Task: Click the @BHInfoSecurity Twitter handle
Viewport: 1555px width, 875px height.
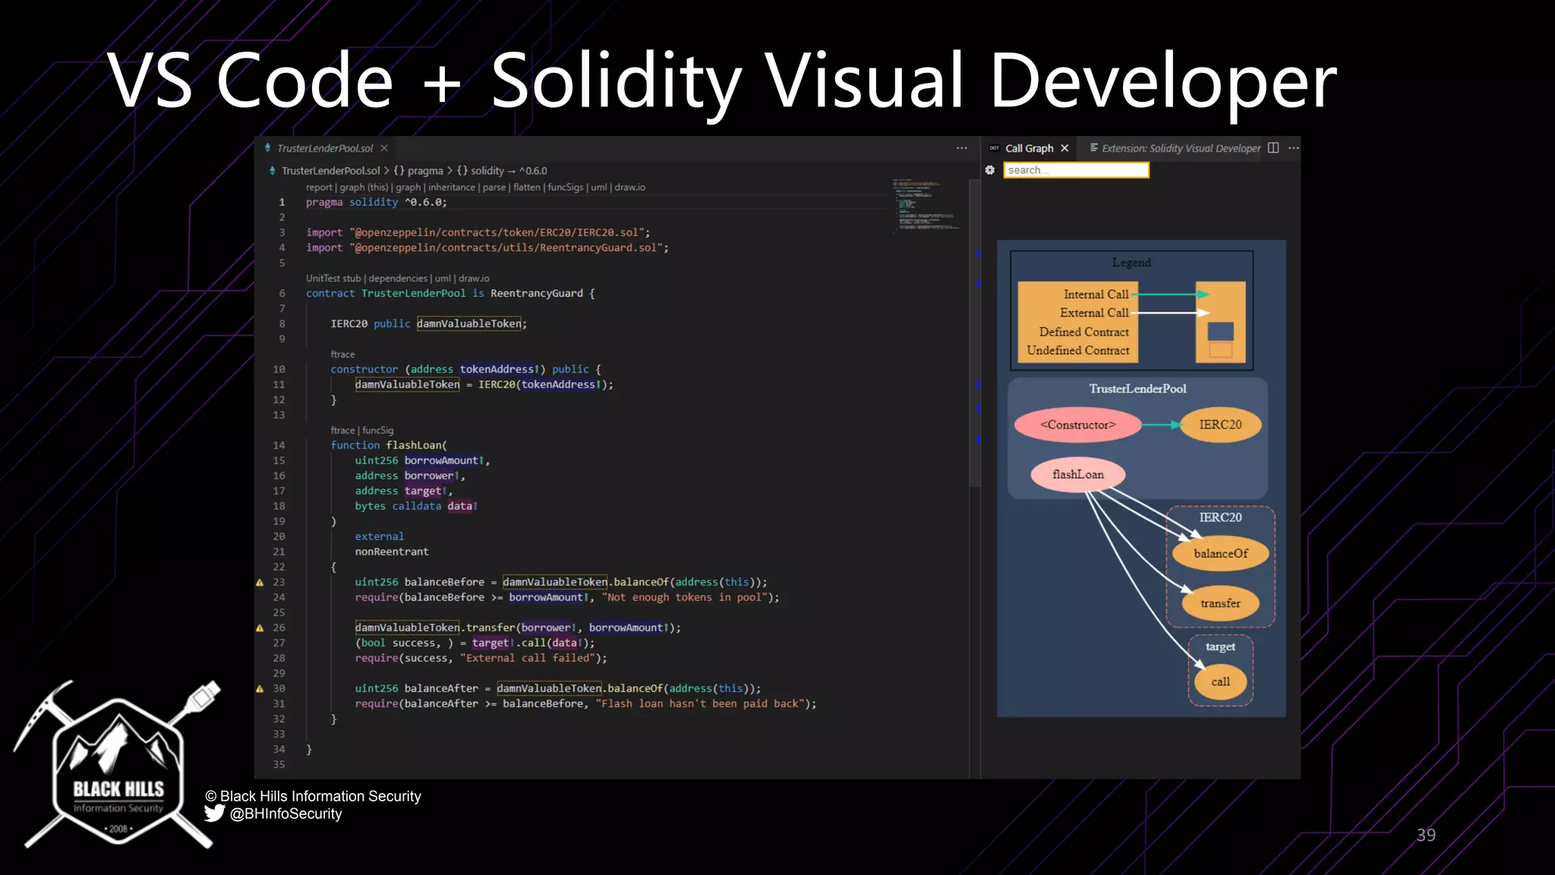Action: coord(286,813)
